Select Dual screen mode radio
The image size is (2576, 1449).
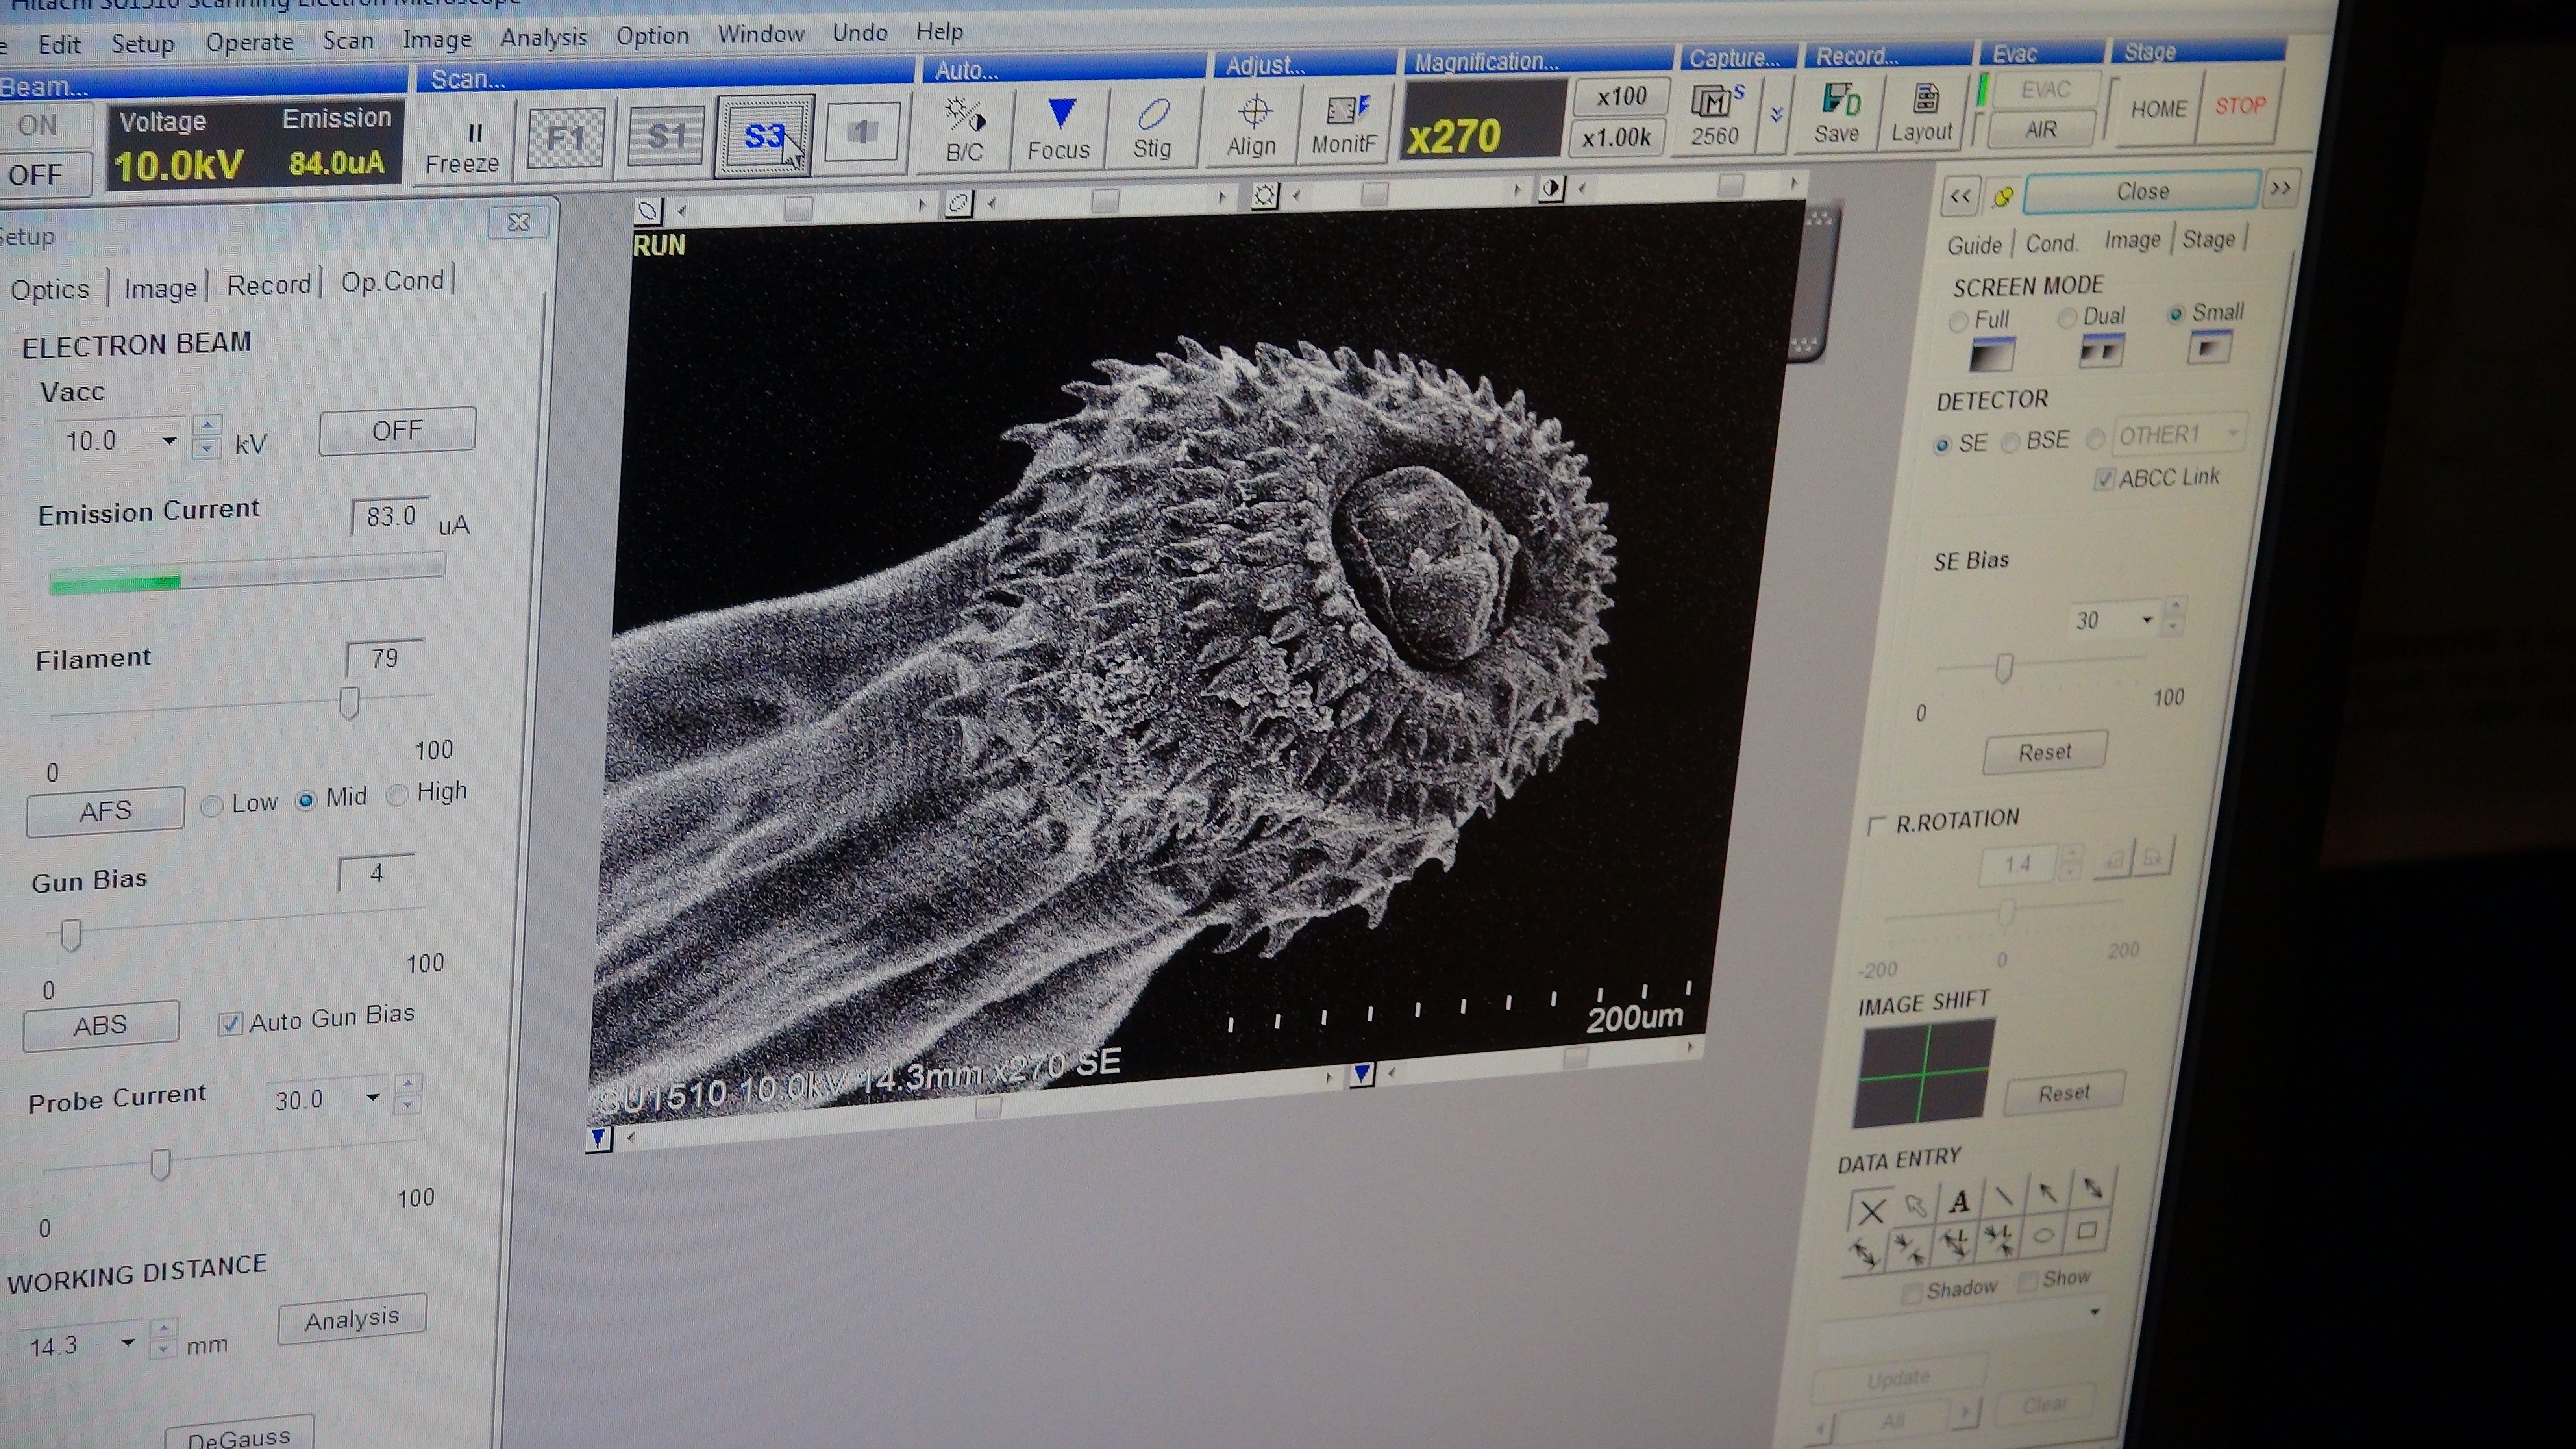coord(2067,318)
